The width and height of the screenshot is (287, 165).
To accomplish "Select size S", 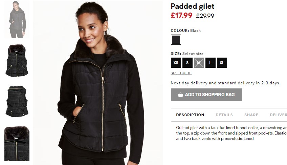I will (x=187, y=63).
